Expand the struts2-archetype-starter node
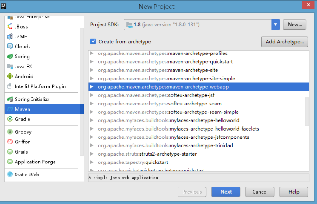This screenshot has width=317, height=204. coord(92,154)
